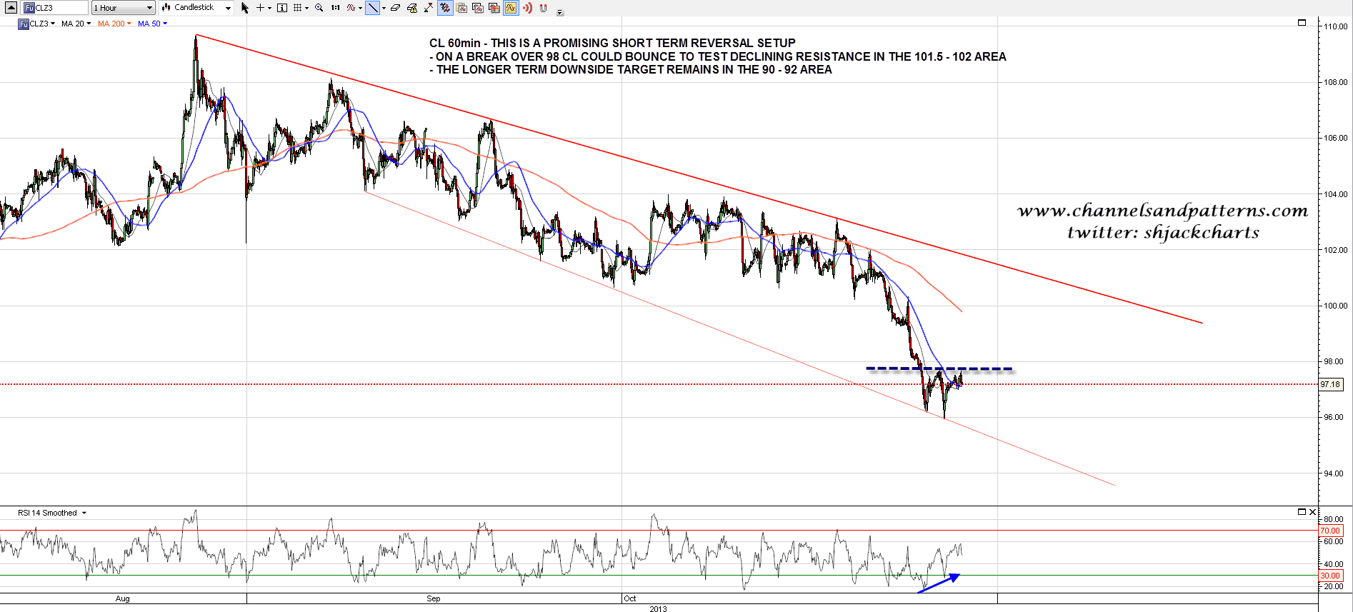This screenshot has height=612, width=1353.
Task: Click the zoom magnifier icon
Action: [319, 8]
